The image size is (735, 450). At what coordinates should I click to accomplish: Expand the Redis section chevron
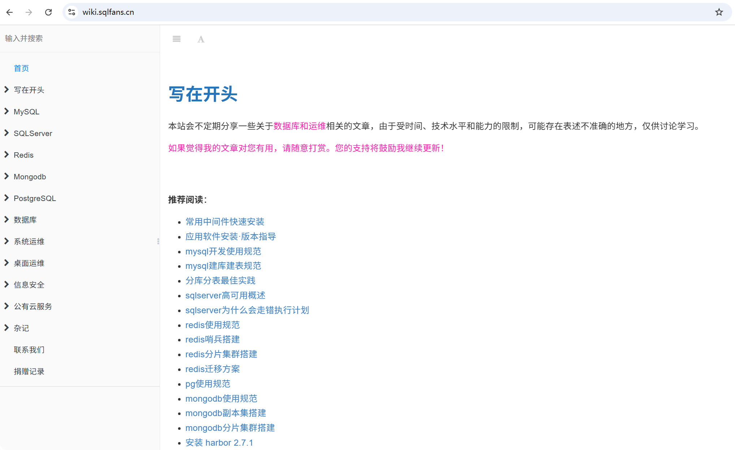(x=7, y=155)
